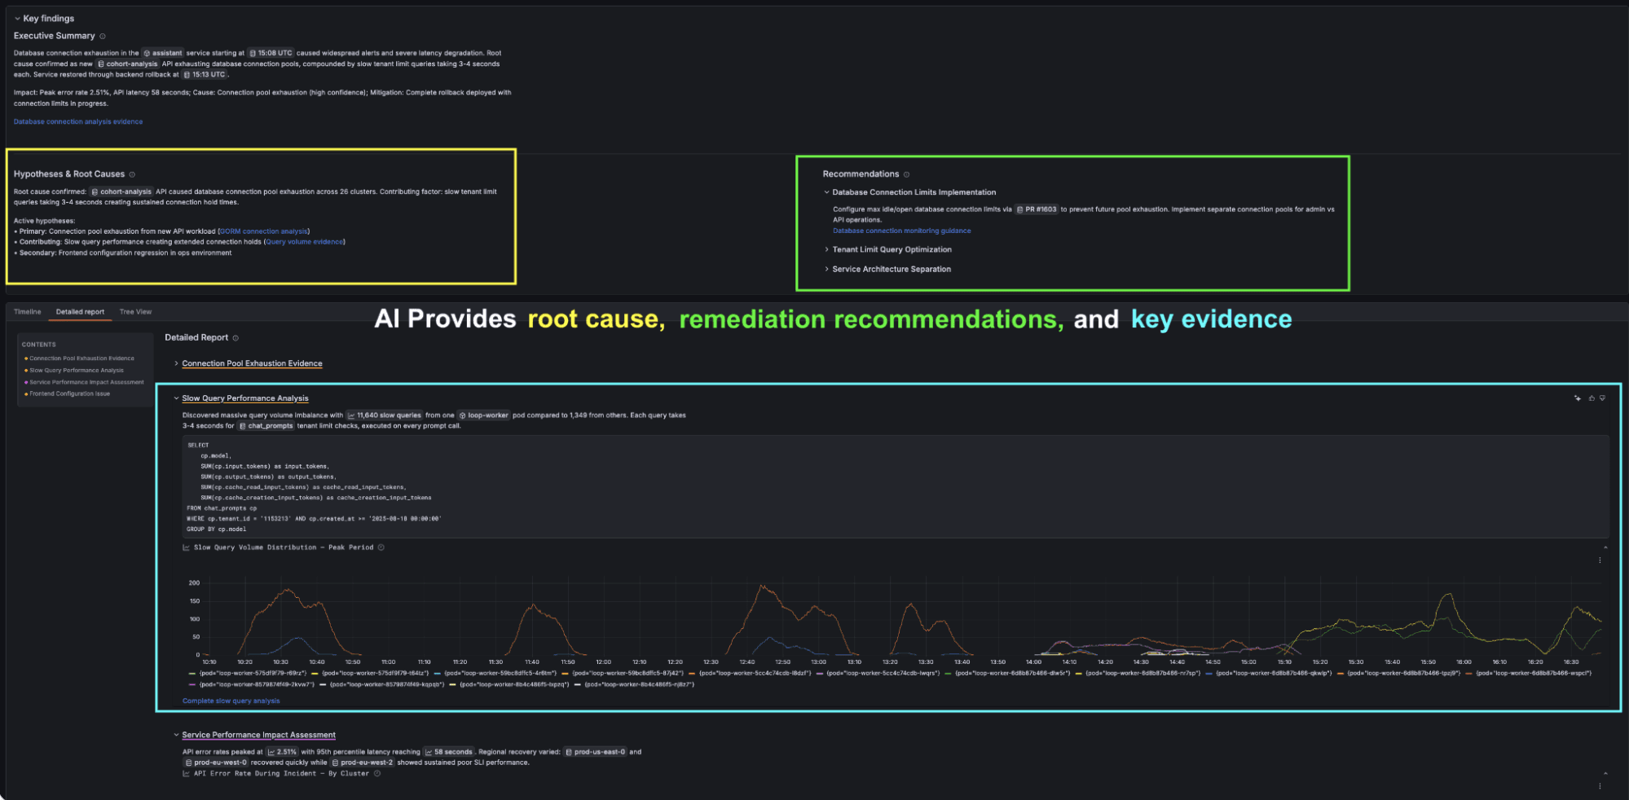Give thumbs up on Slow Query Performance Analysis

(x=1592, y=398)
